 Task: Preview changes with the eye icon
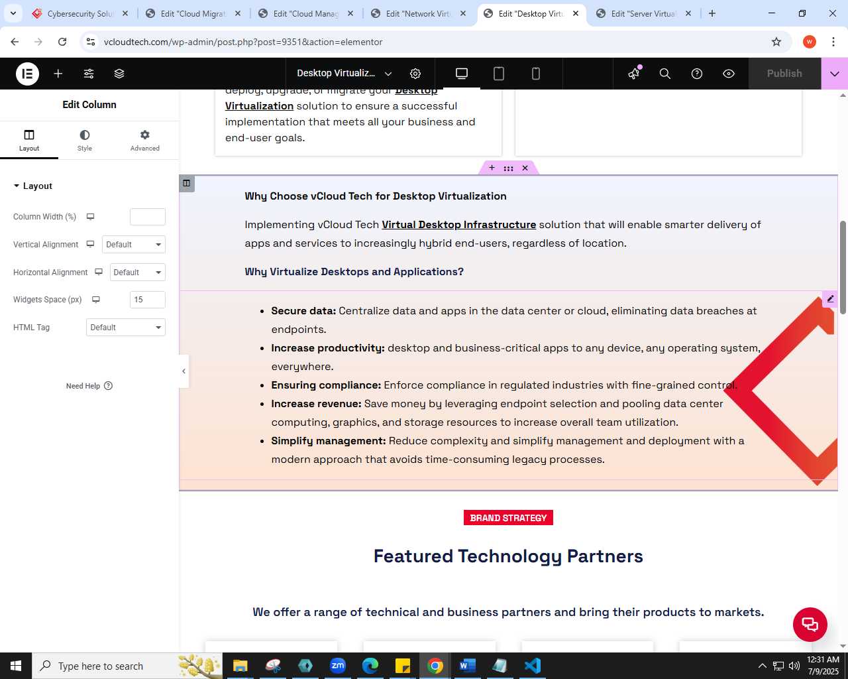pos(729,74)
